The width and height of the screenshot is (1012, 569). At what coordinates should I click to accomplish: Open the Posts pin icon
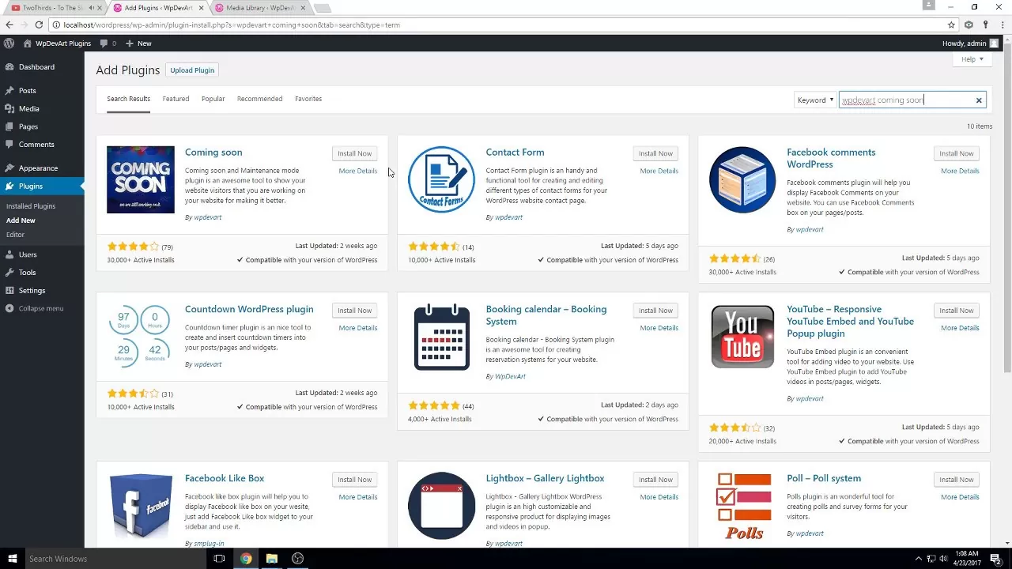pos(9,91)
